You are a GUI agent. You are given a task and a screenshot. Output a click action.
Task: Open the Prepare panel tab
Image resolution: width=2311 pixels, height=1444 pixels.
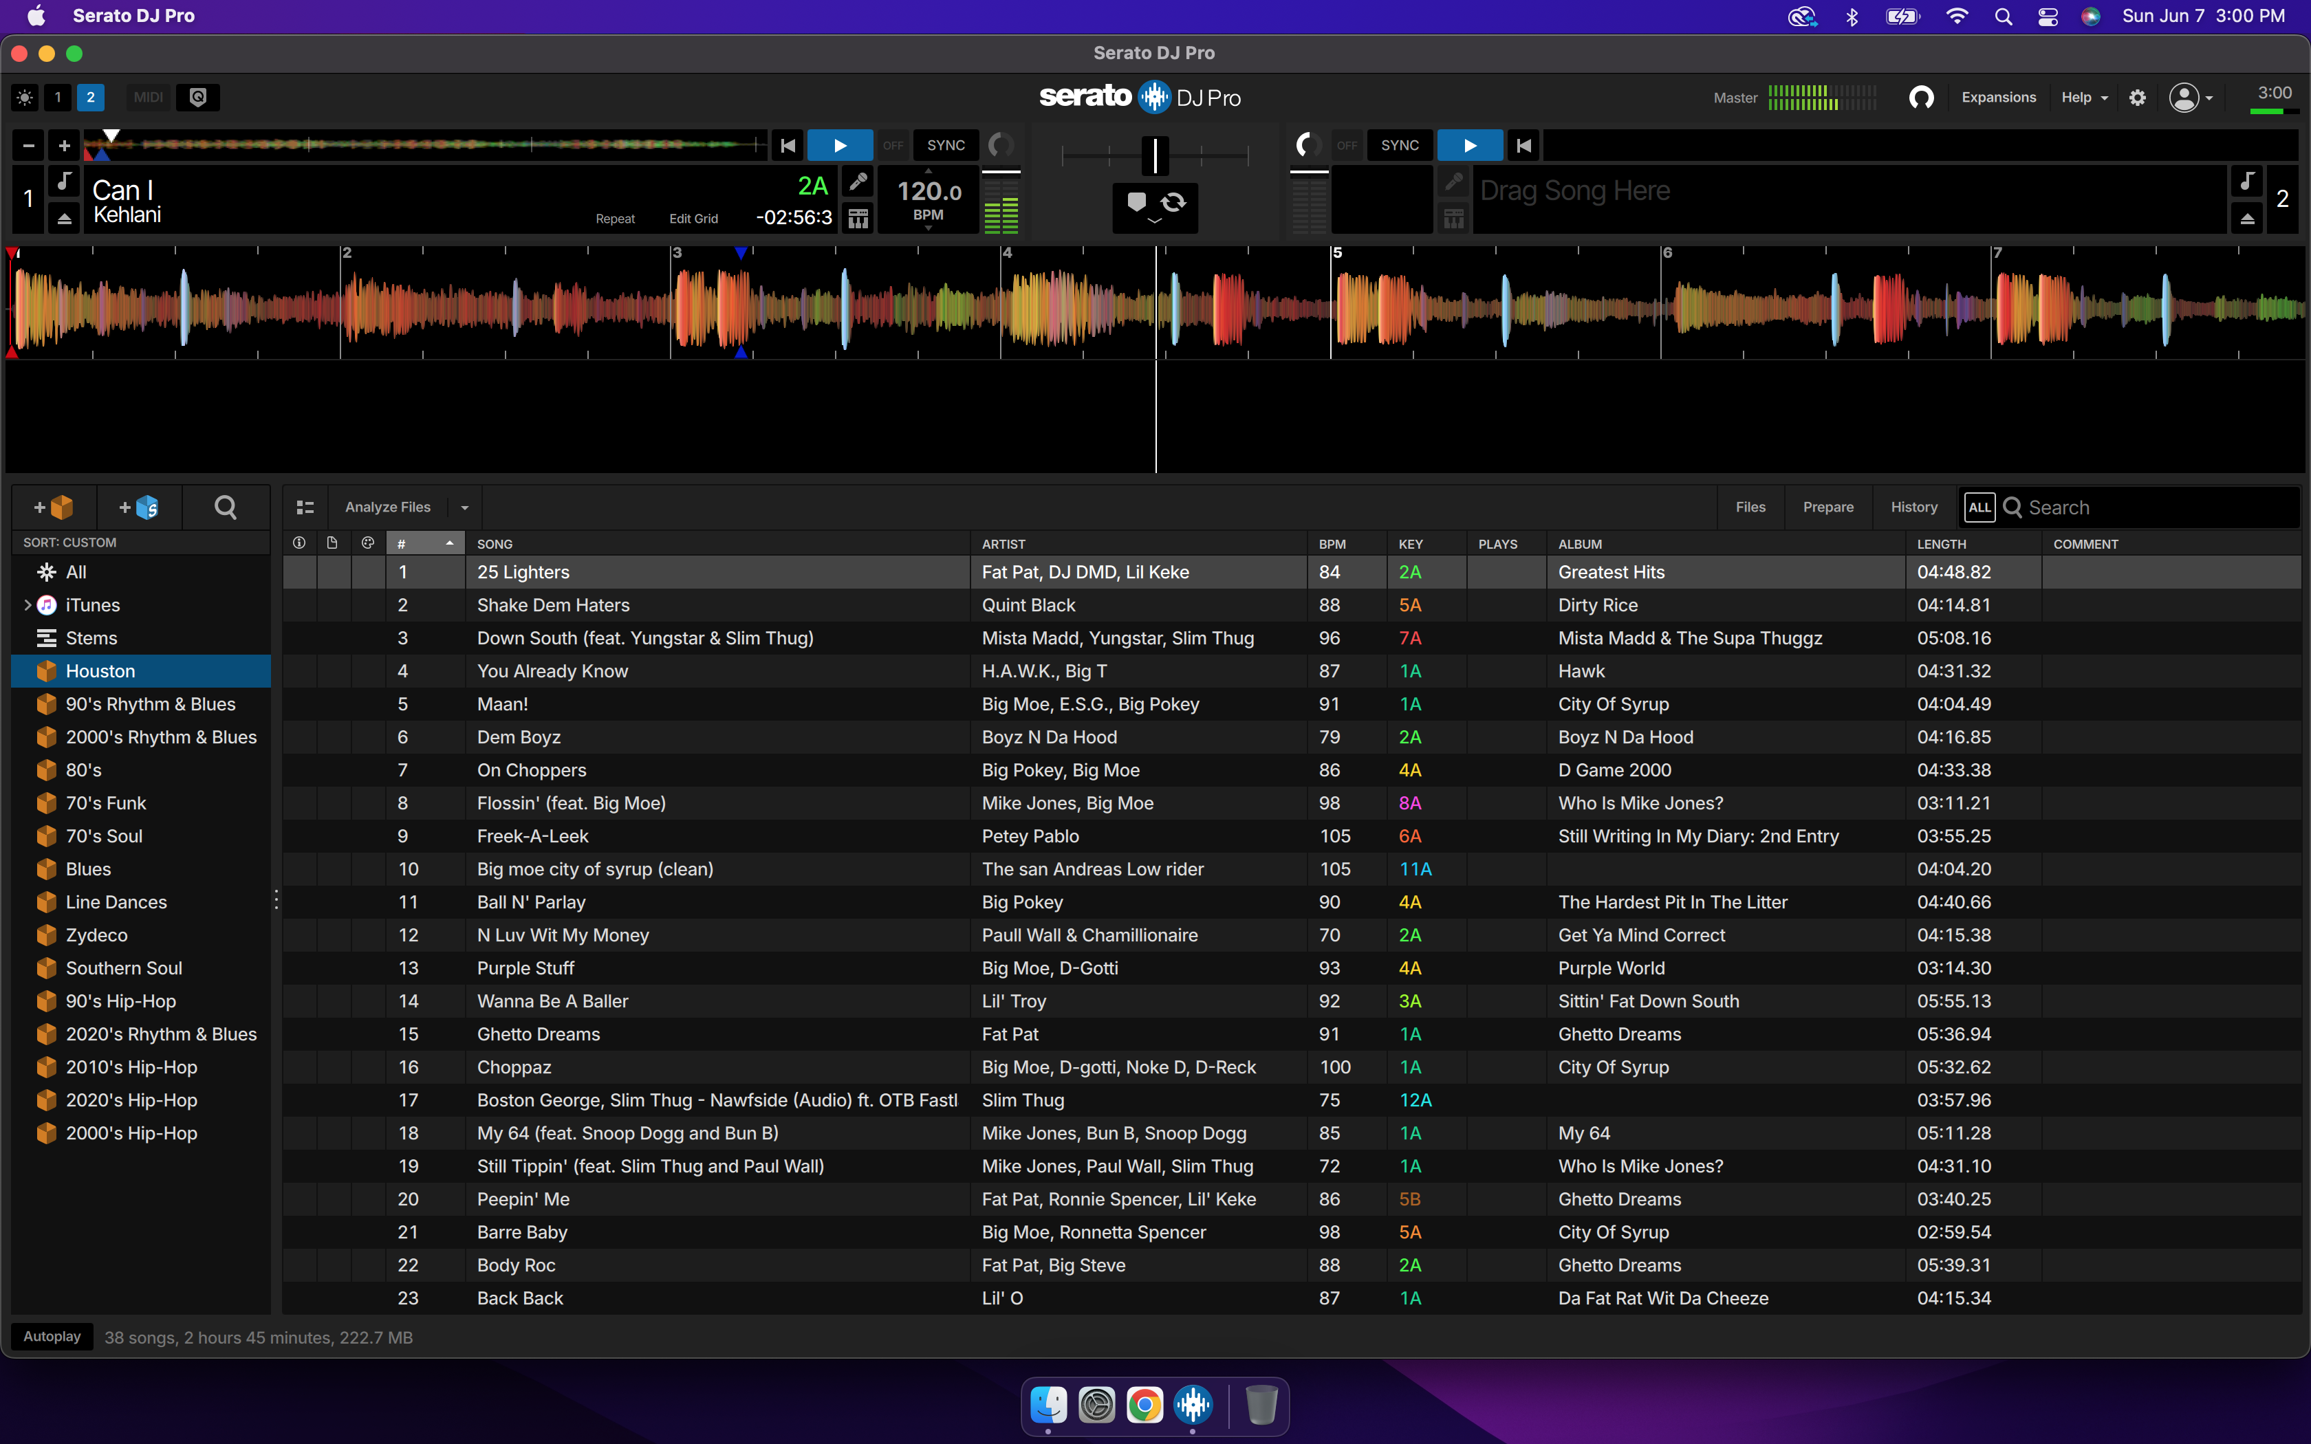point(1827,507)
